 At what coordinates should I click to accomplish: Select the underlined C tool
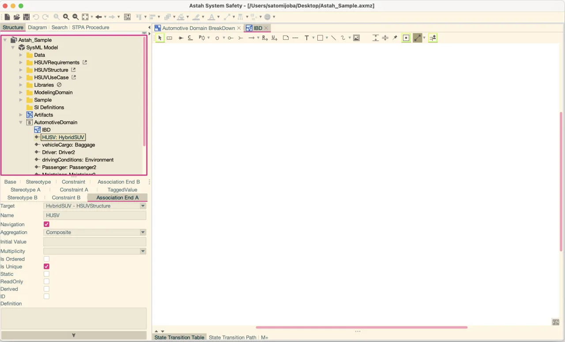190,38
